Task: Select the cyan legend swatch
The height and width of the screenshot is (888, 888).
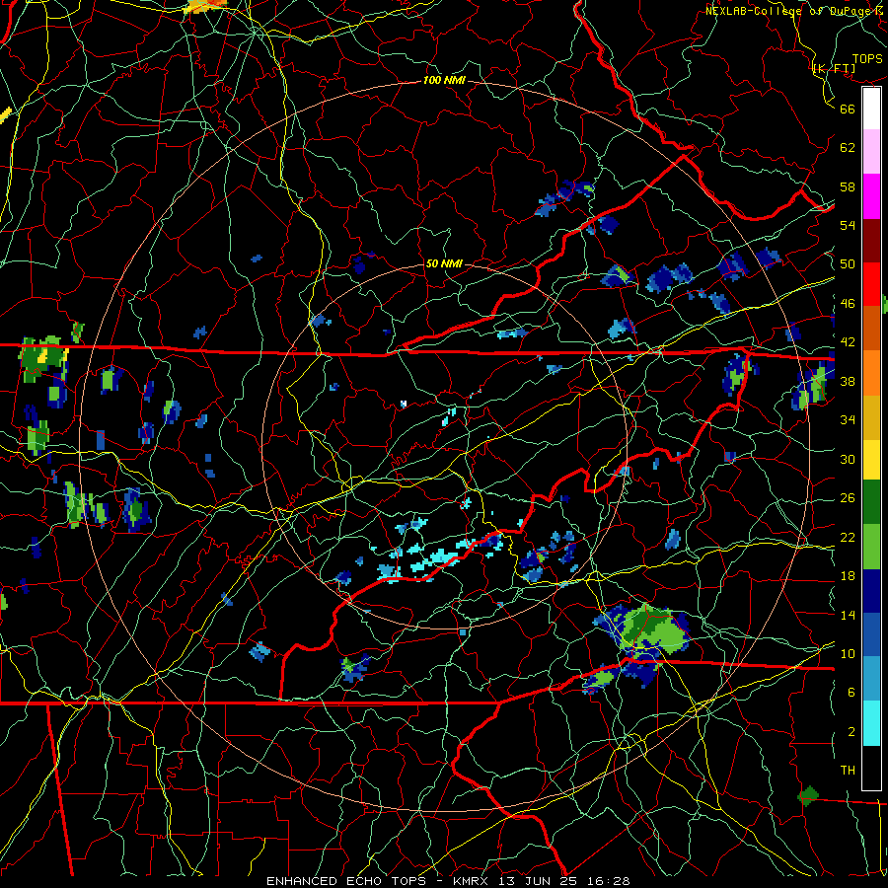Action: (x=871, y=723)
